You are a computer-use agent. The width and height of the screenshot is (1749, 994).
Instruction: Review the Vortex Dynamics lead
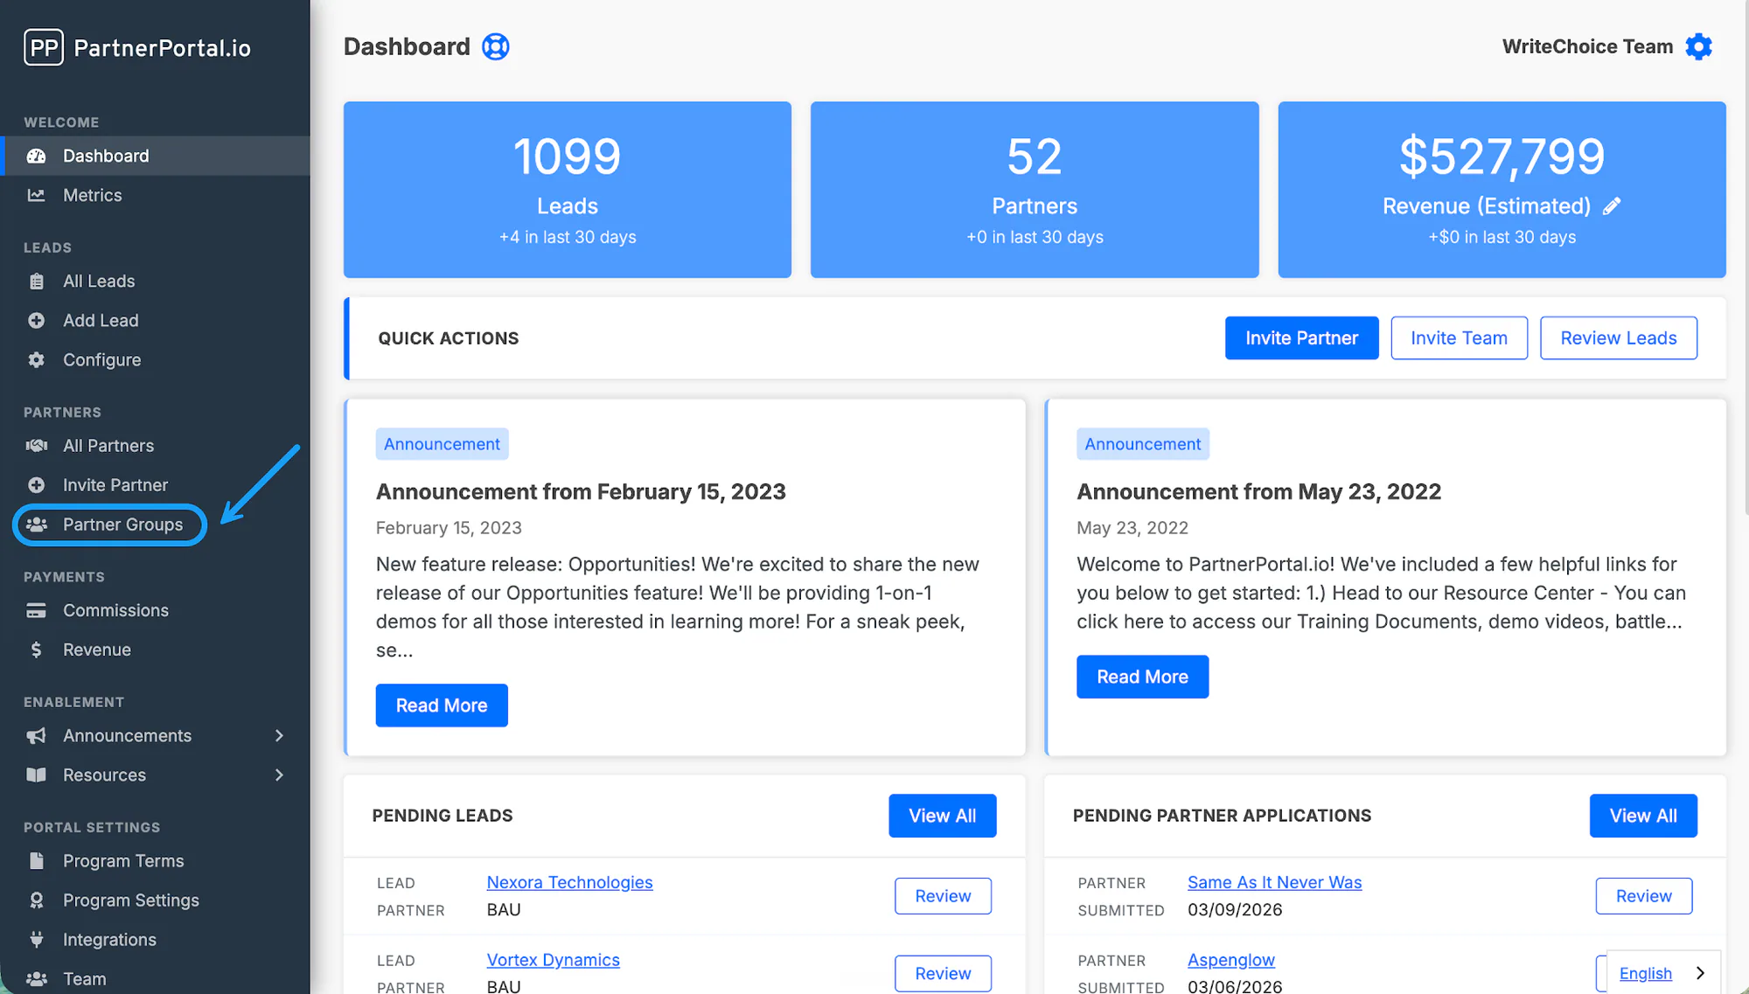tap(943, 974)
